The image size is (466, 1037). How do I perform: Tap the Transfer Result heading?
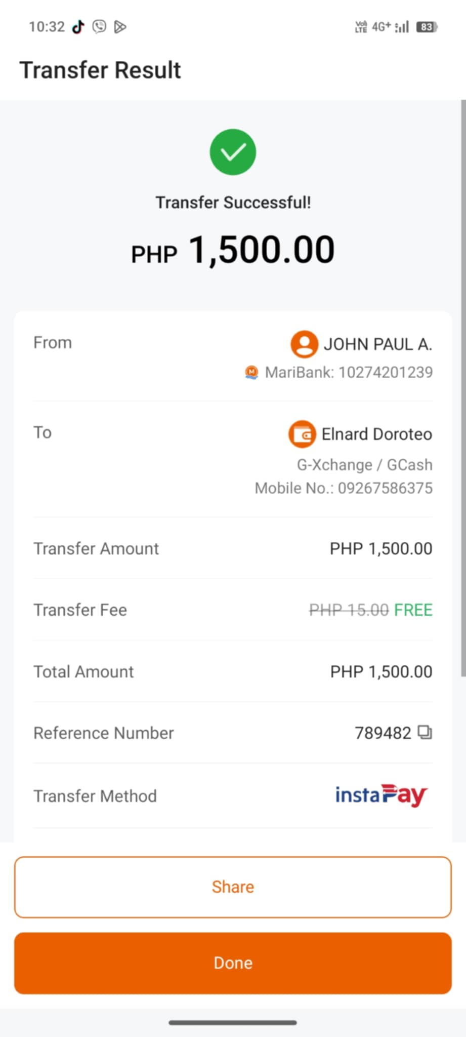100,70
